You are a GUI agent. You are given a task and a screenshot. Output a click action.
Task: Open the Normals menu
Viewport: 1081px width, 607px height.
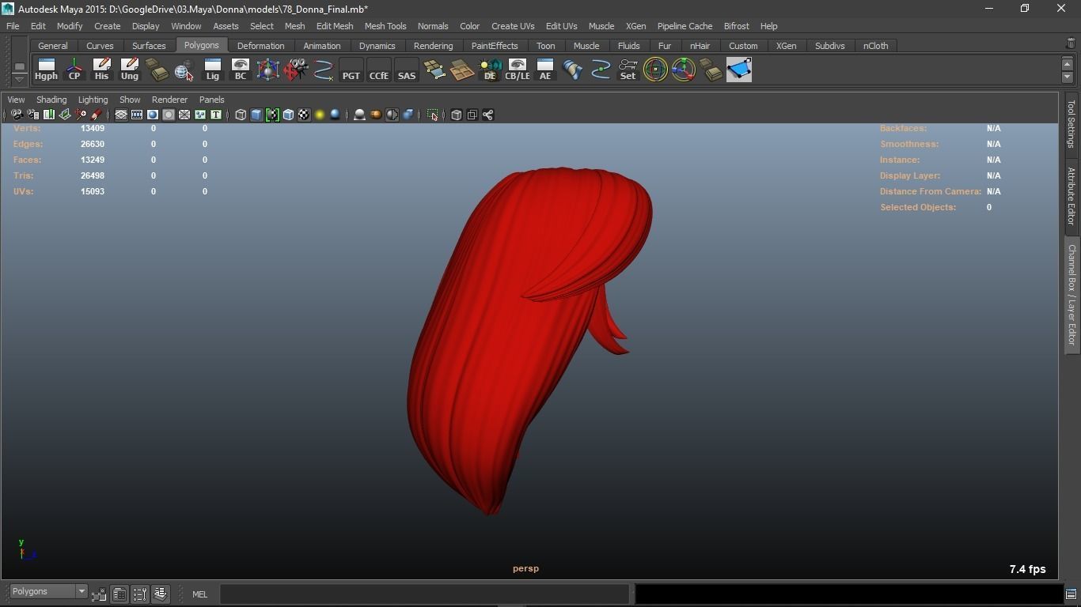[x=433, y=26]
